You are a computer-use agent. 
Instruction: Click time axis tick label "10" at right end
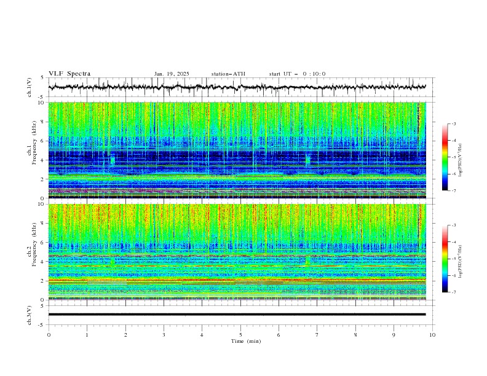click(432, 335)
